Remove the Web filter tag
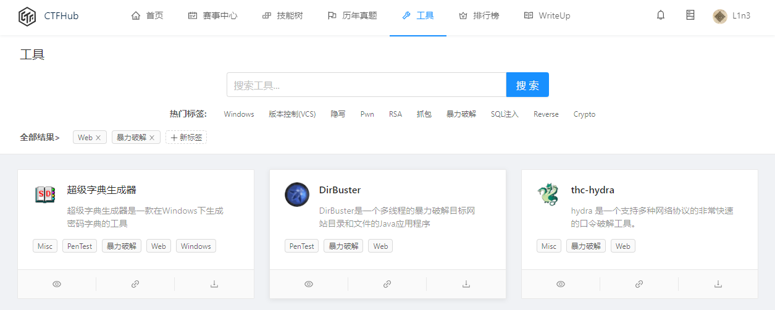 click(98, 138)
